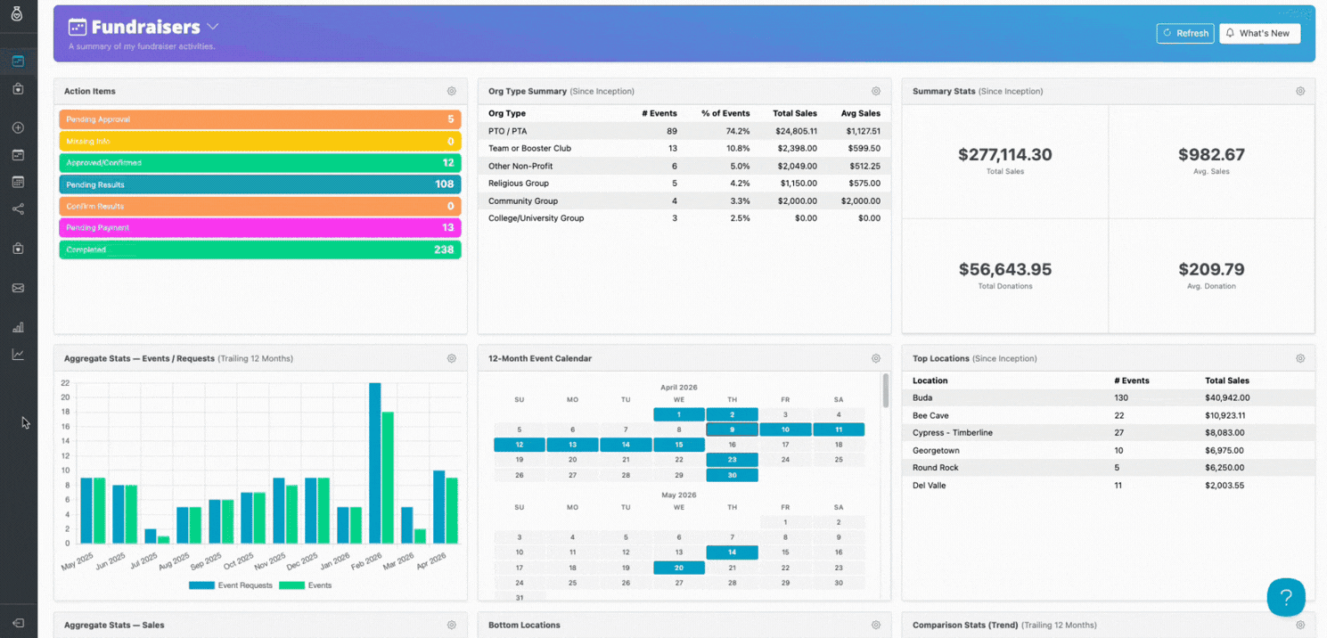
Task: Open 12-Month Event Calendar gear settings
Action: 876,358
